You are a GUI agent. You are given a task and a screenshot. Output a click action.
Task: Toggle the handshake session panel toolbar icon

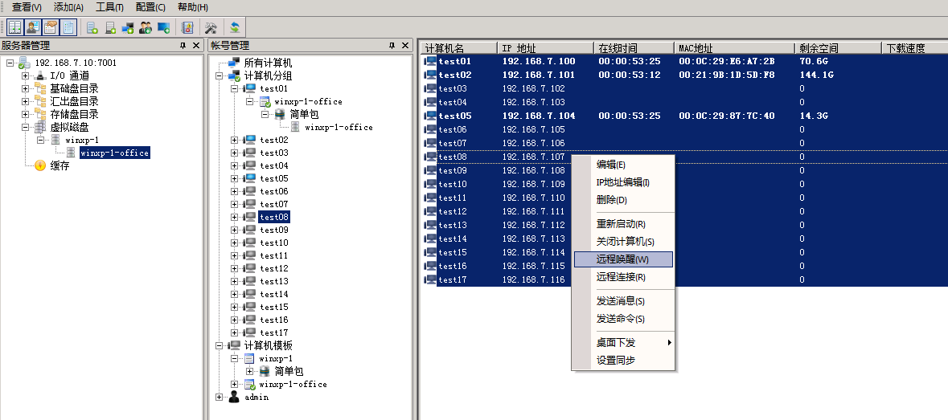pyautogui.click(x=51, y=27)
